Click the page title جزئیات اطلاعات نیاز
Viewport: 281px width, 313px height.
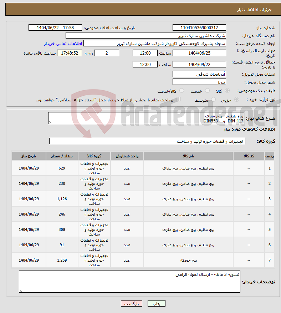pyautogui.click(x=255, y=10)
